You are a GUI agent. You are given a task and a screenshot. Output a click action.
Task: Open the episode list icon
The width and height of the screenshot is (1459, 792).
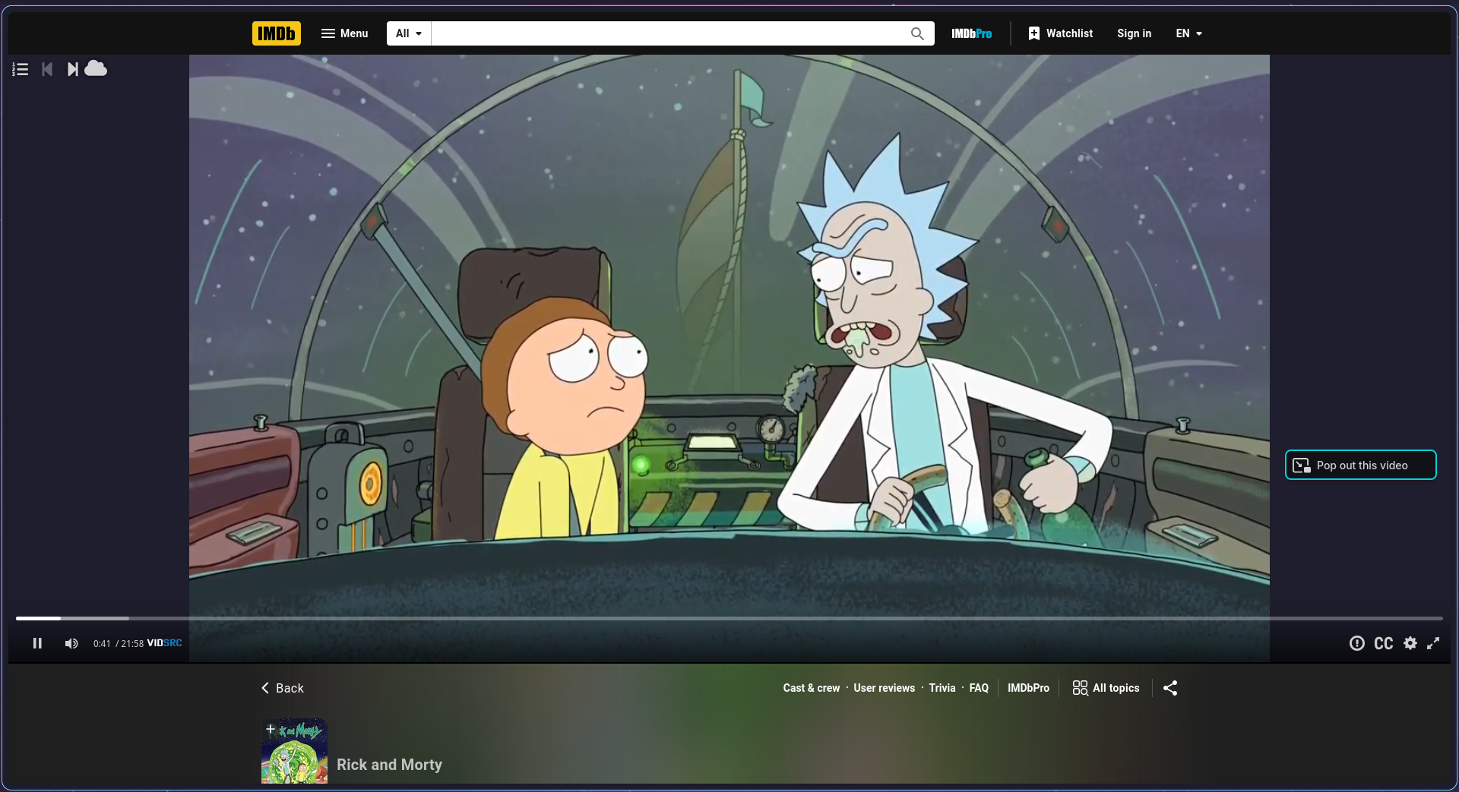tap(21, 69)
